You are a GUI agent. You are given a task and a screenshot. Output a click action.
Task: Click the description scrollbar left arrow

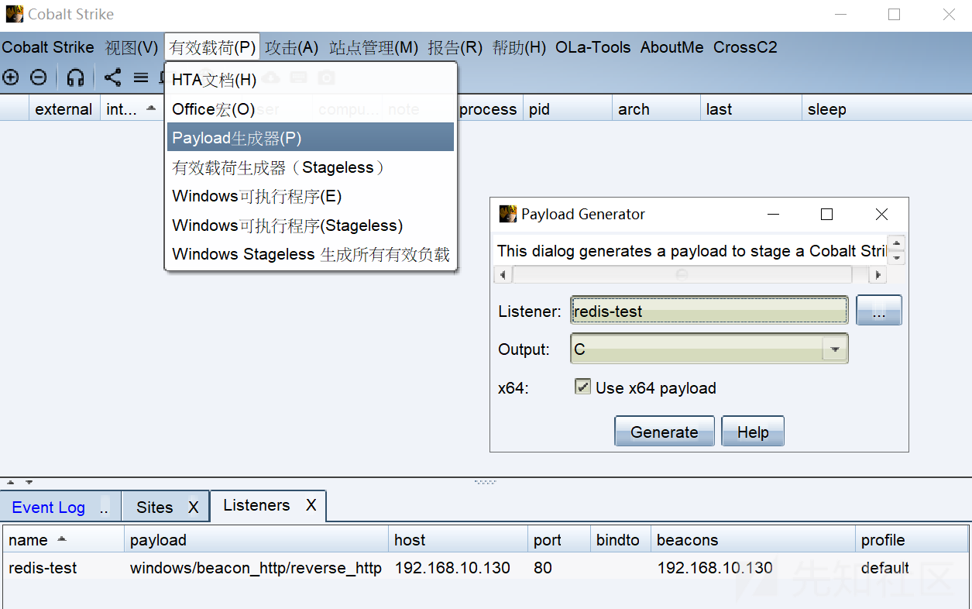click(x=503, y=274)
